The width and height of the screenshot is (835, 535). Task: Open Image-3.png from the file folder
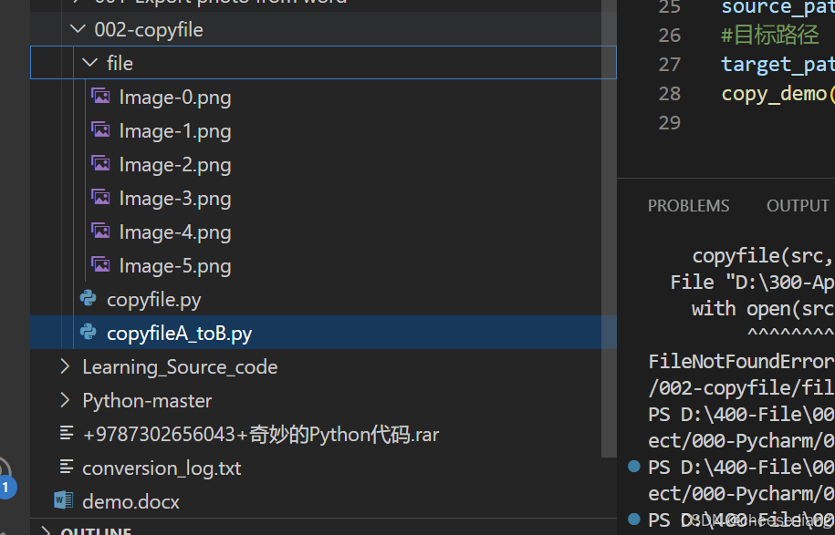tap(175, 198)
